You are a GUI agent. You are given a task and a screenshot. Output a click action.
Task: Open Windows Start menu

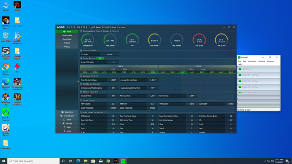(x=4, y=161)
